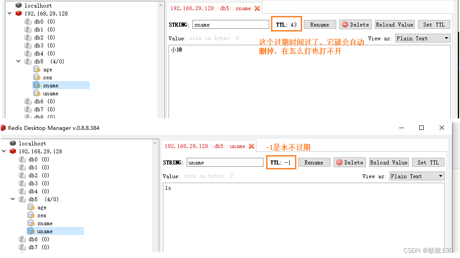The height and width of the screenshot is (258, 460).
Task: Collapse db5 node in upper window
Action: [x=19, y=61]
